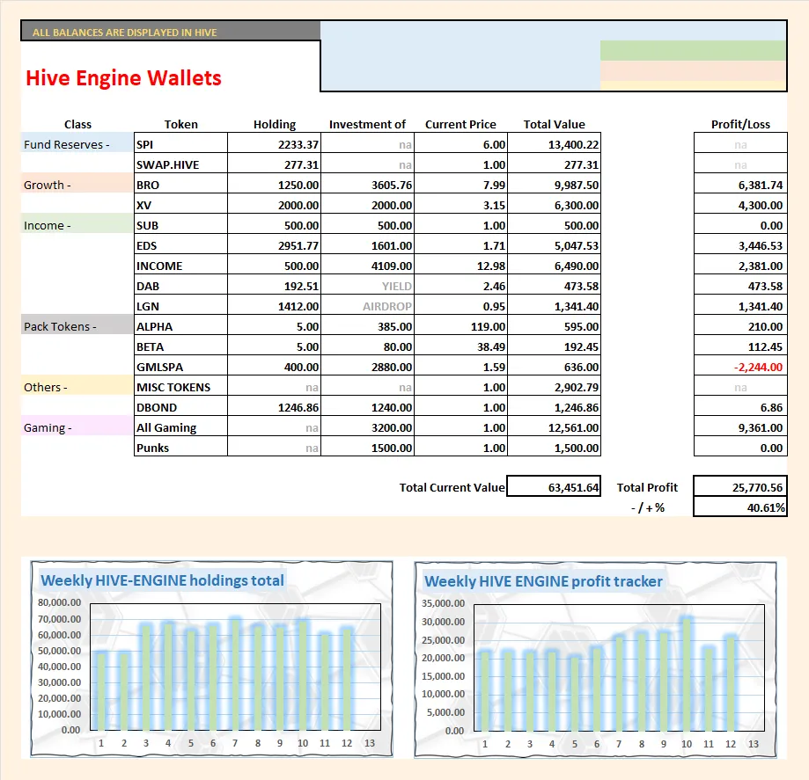Click the 40.61% percentage cell
The image size is (809, 780).
[x=740, y=507]
